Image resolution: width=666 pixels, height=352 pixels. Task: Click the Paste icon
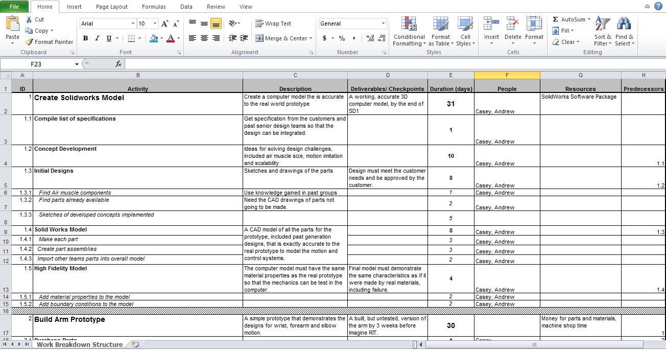(12, 24)
